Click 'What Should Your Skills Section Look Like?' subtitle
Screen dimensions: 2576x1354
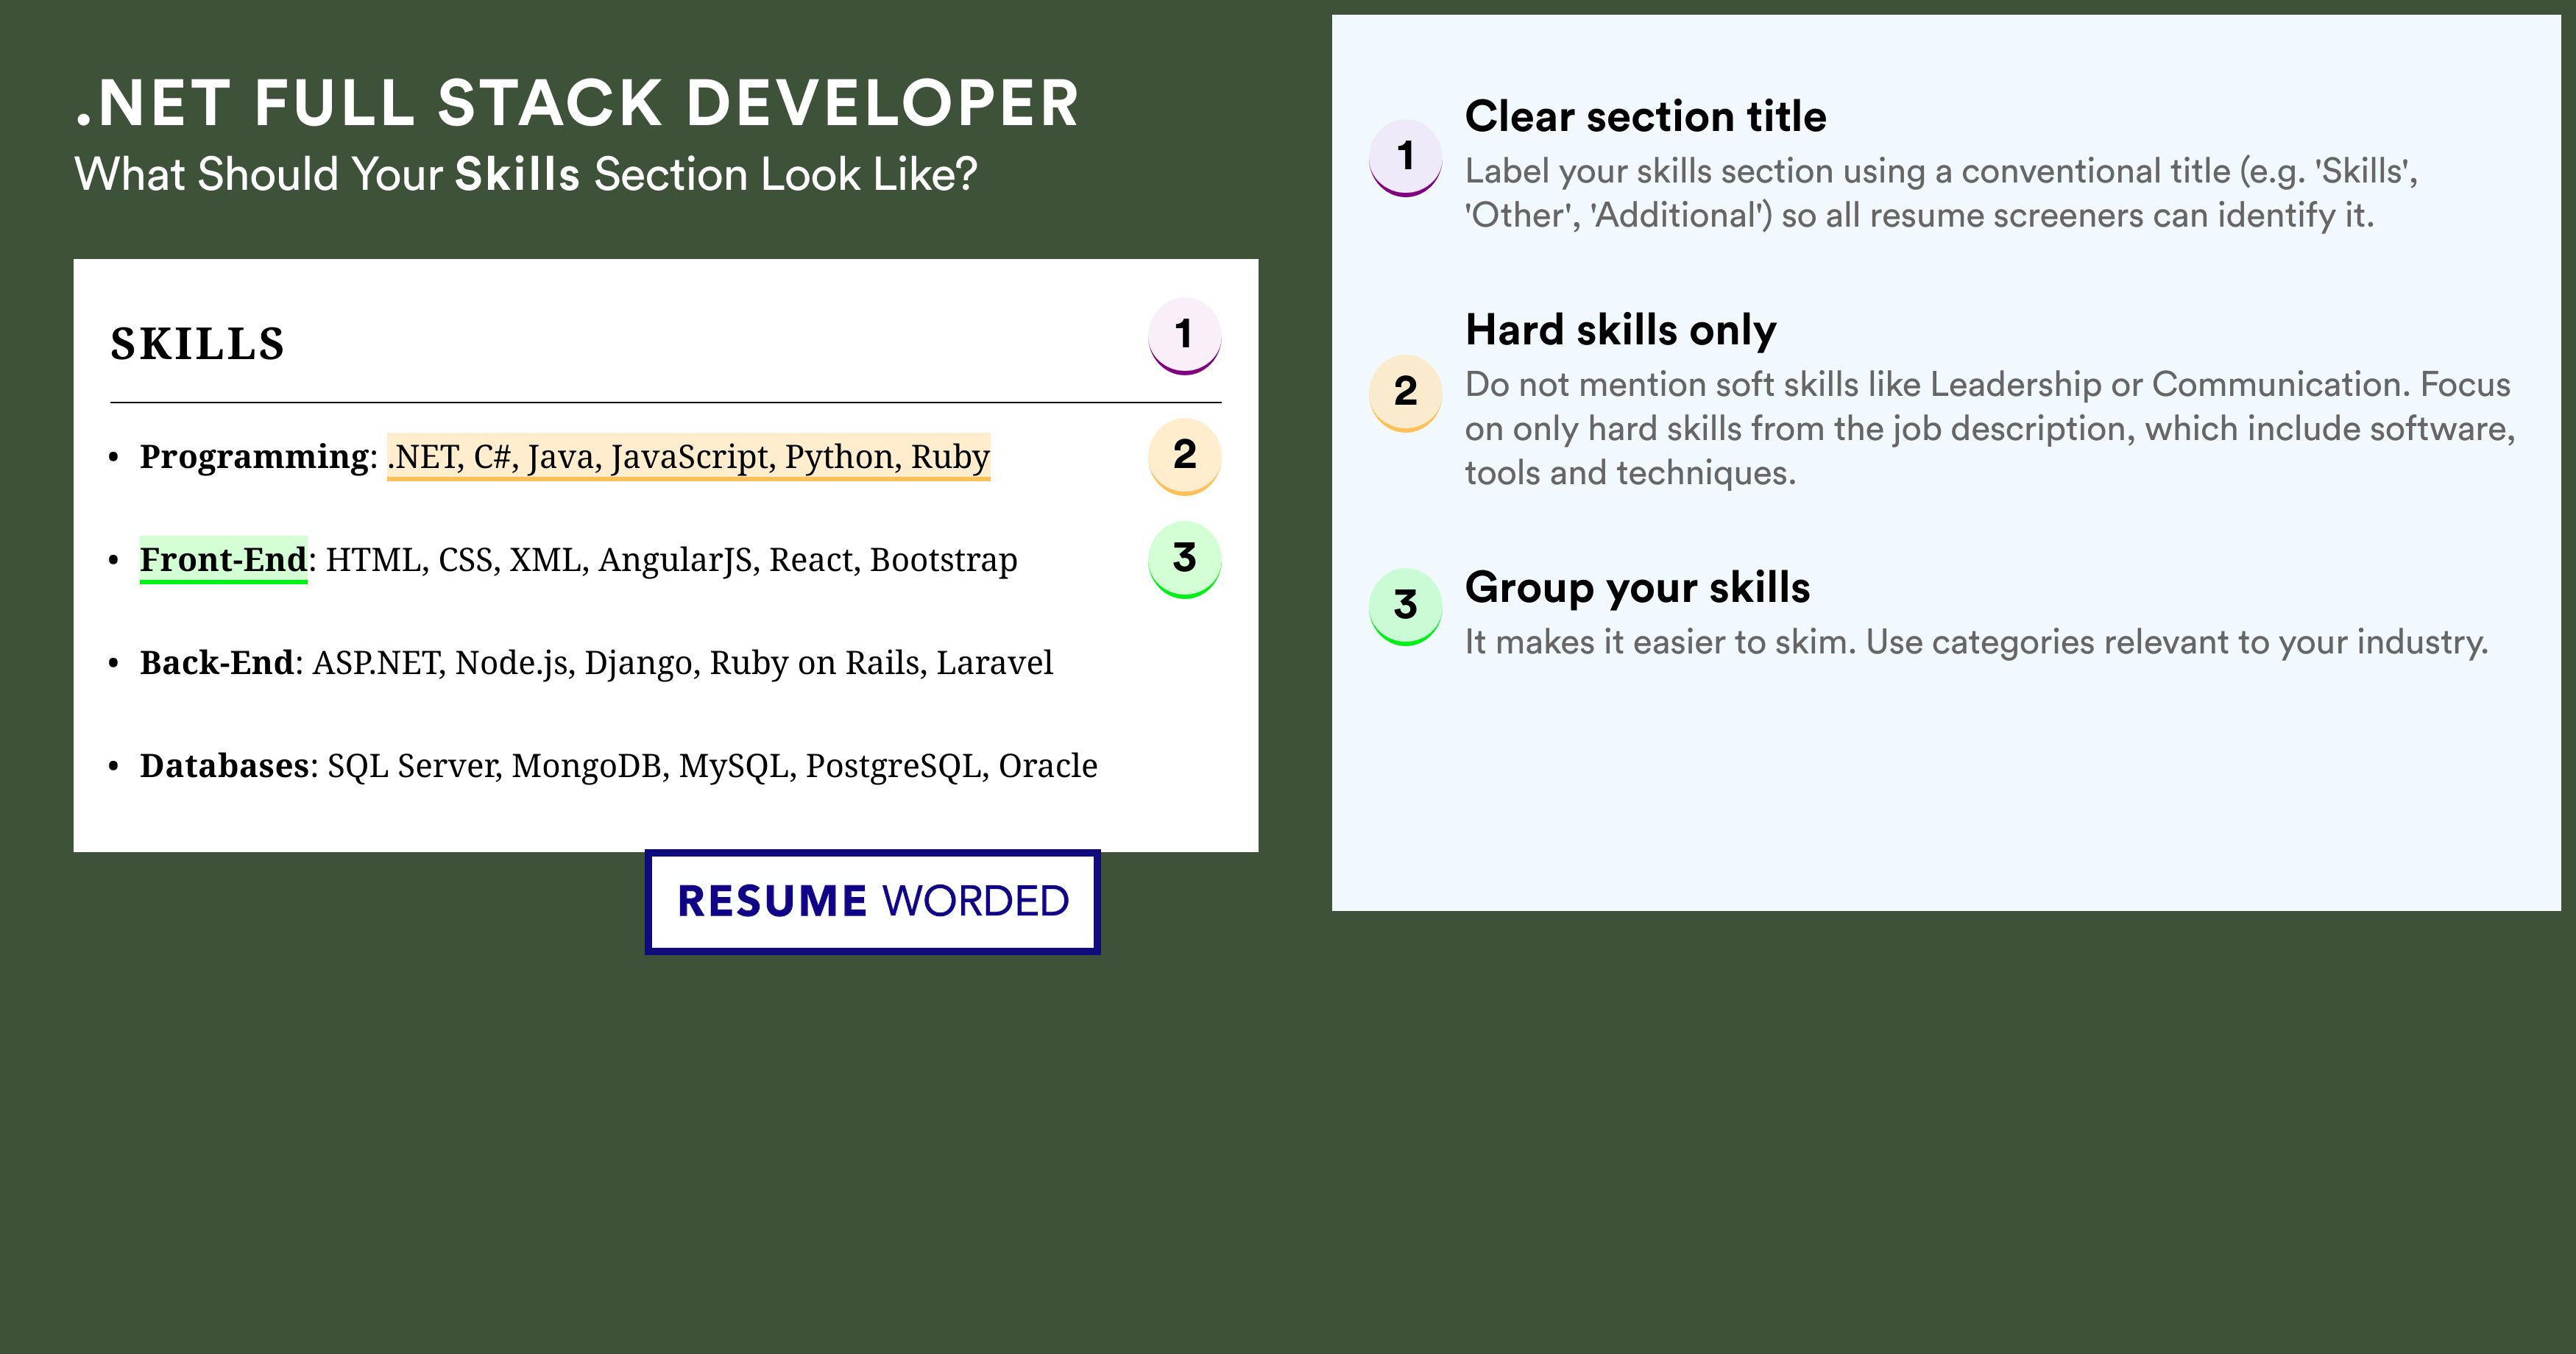pos(526,174)
